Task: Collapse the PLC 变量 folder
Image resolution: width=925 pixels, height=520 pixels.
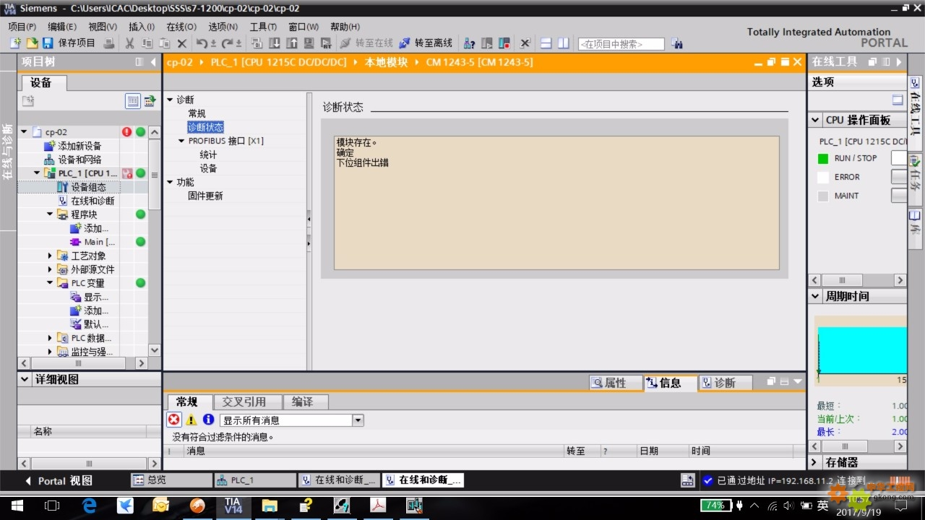Action: [x=50, y=283]
